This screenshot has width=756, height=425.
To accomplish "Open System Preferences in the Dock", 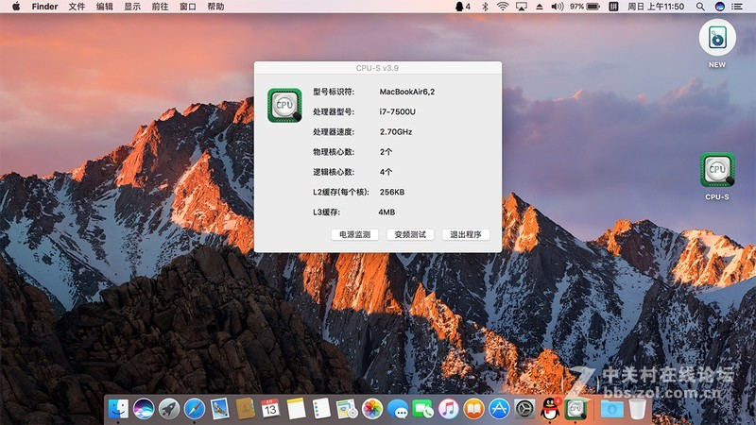I will pos(524,409).
